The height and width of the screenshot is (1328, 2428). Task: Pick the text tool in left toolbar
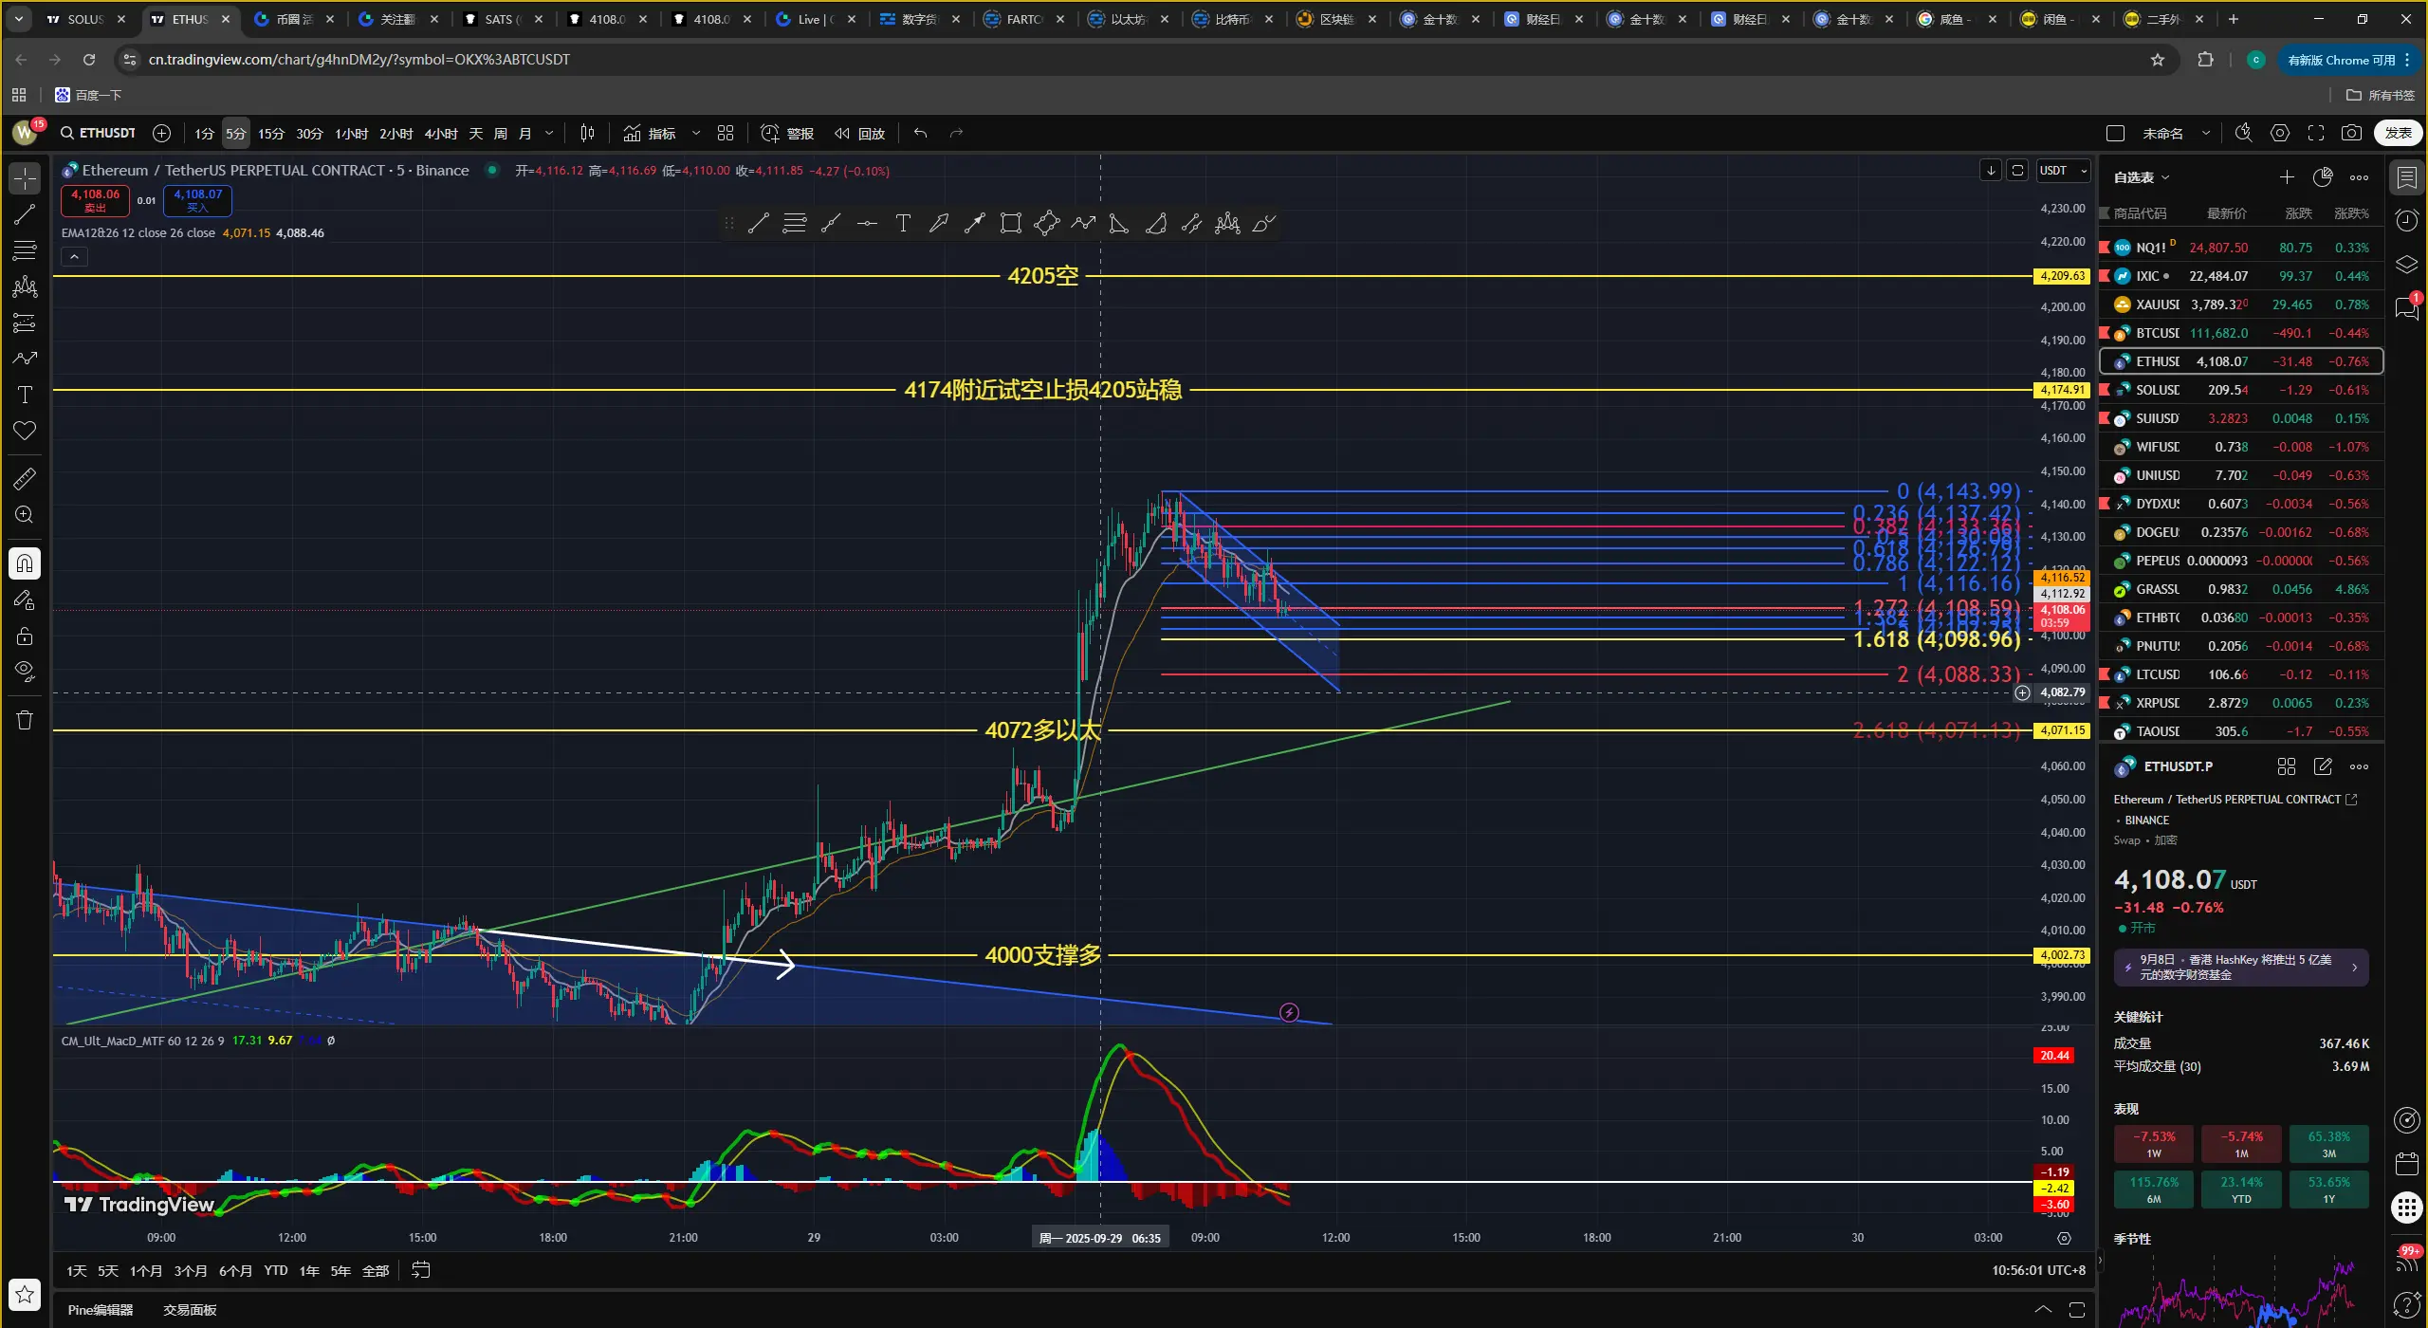25,395
